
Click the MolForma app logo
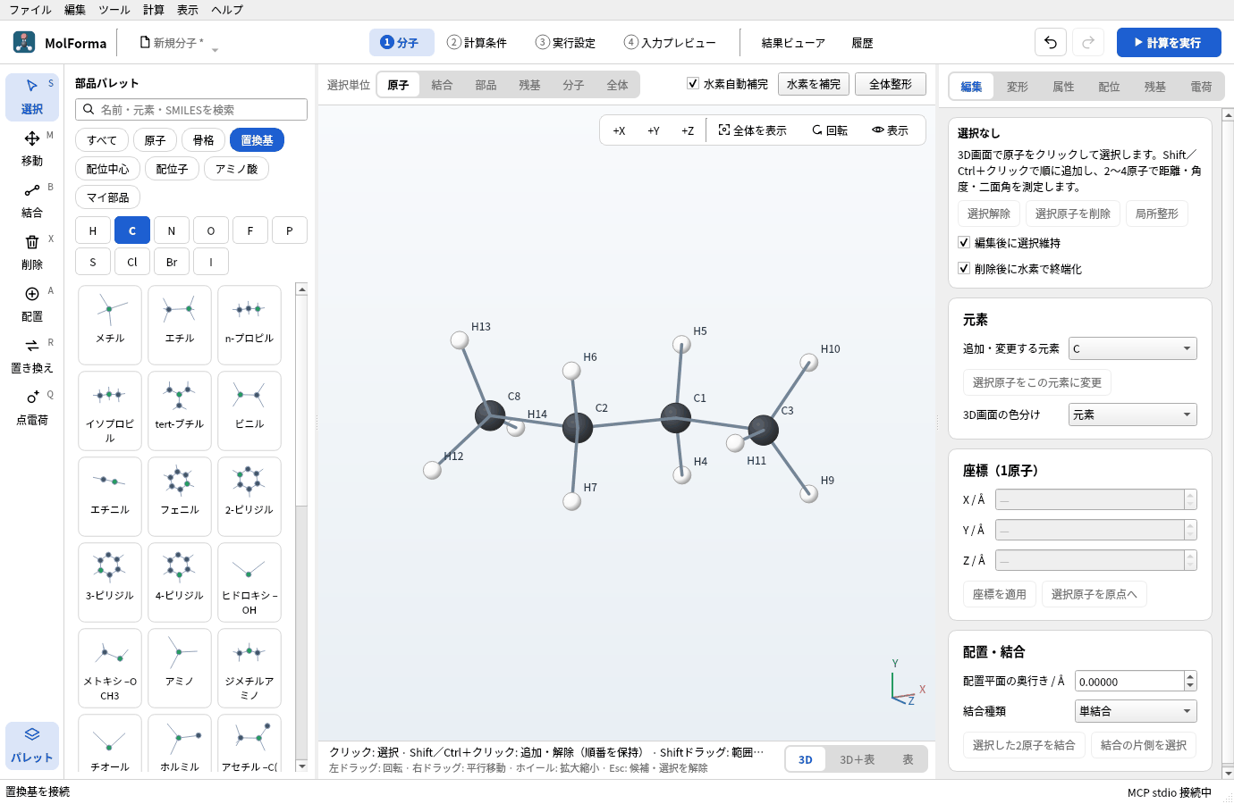pos(24,42)
